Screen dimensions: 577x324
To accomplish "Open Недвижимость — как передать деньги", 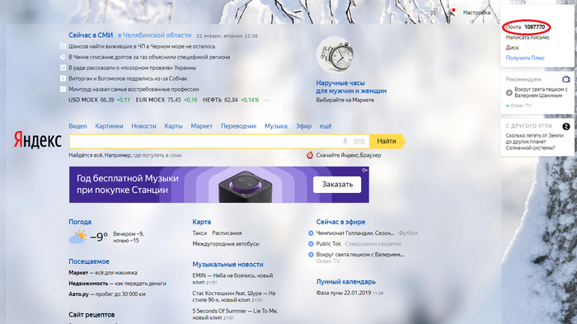I will (x=117, y=284).
